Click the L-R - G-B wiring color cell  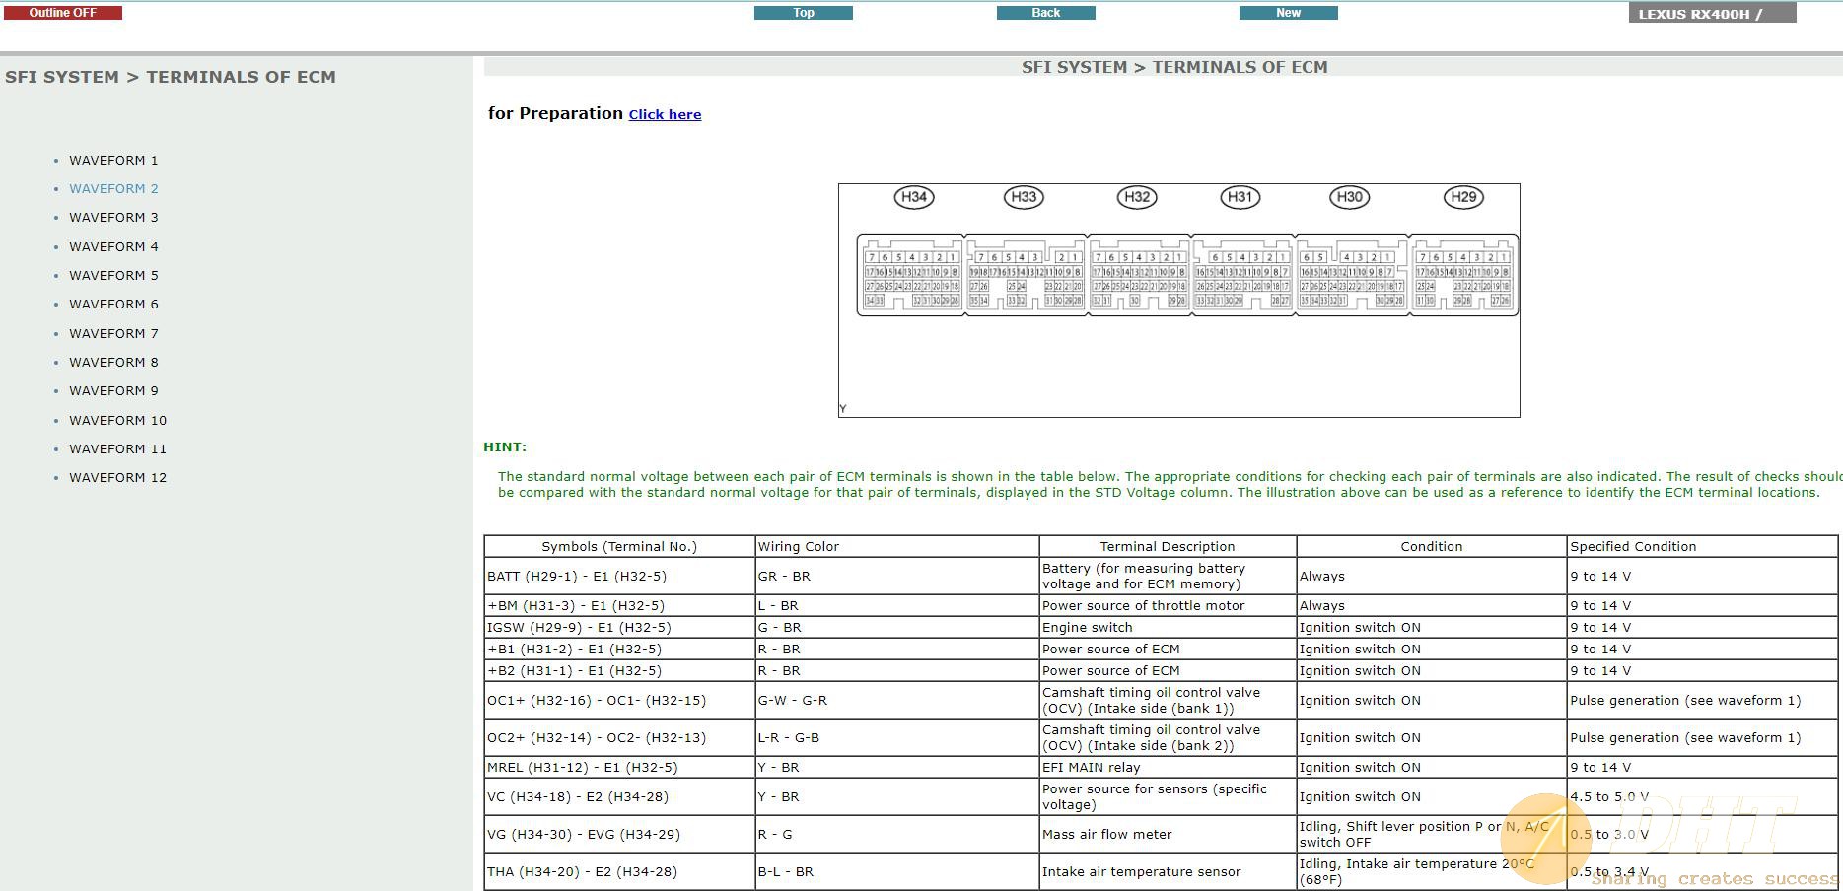[897, 737]
